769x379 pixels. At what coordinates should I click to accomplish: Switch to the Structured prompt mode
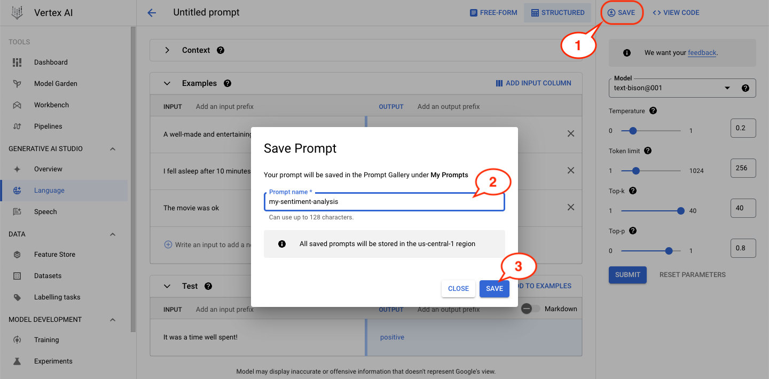[558, 13]
